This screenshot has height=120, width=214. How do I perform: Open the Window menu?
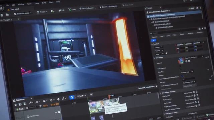point(21,4)
